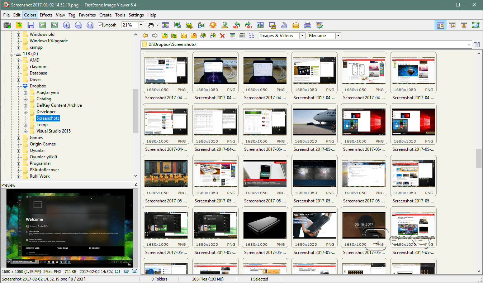Screen dimensions: 483x283
Task: Enable the filmstrip browsing layout
Action: (x=452, y=25)
